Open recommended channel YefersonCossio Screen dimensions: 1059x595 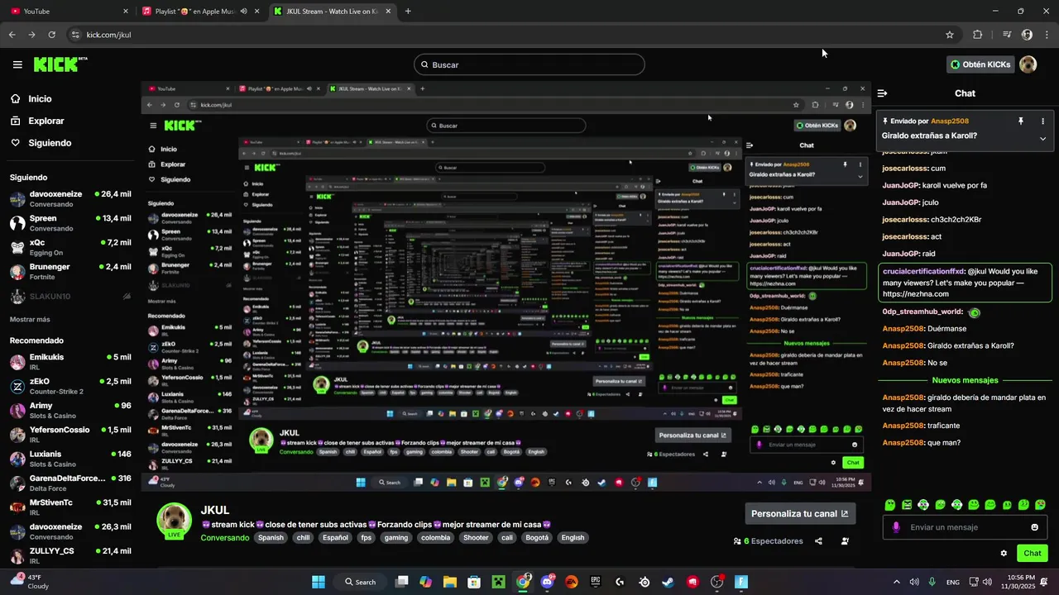[70, 435]
